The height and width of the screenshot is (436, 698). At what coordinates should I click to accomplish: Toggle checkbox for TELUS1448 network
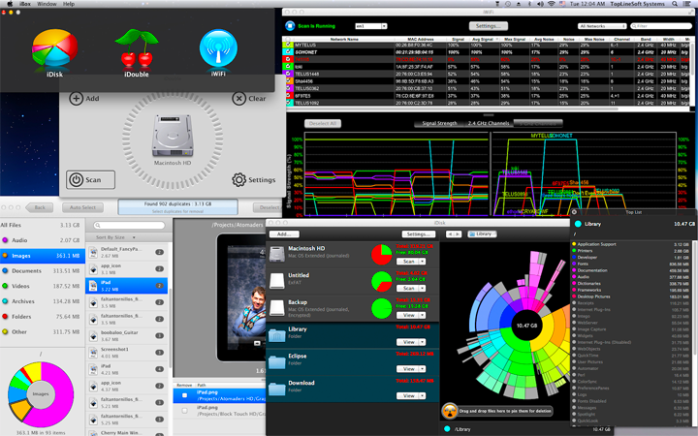click(x=288, y=74)
